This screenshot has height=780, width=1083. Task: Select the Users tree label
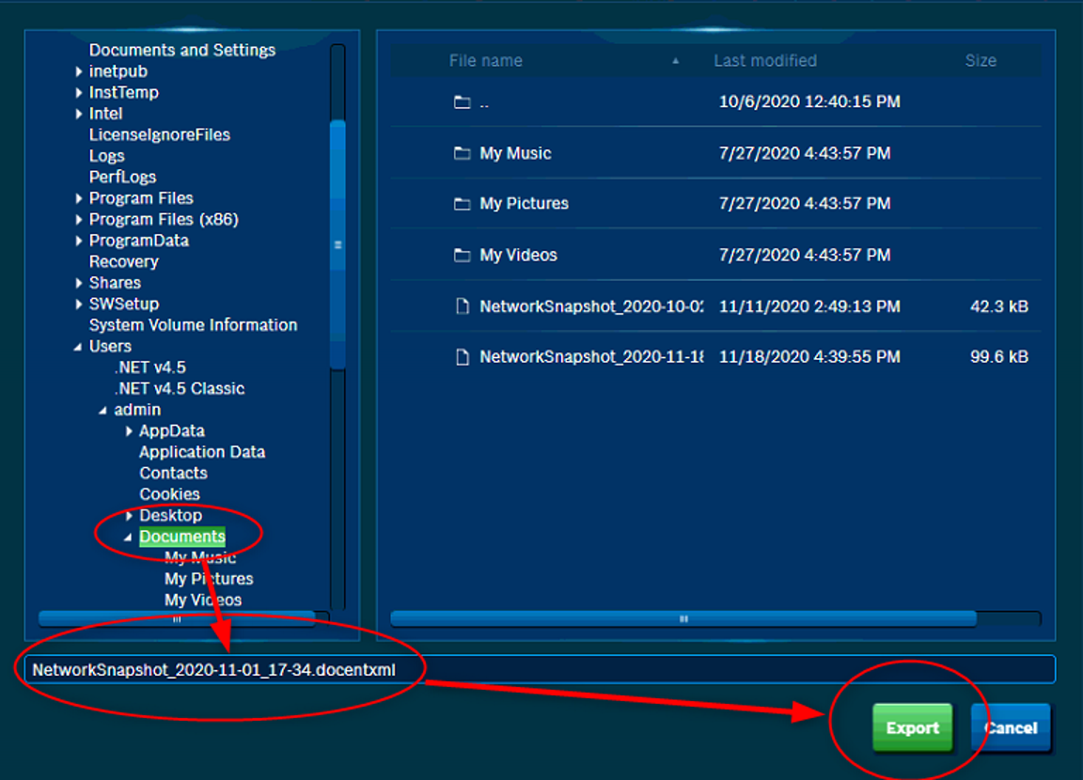tap(111, 347)
